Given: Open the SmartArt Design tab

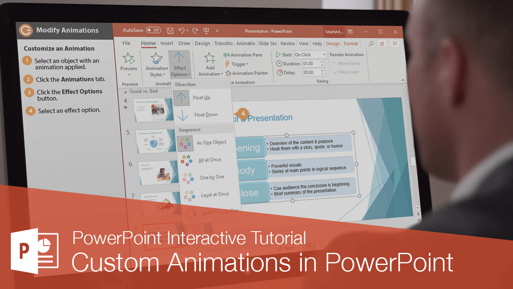Looking at the screenshot, I should point(333,43).
